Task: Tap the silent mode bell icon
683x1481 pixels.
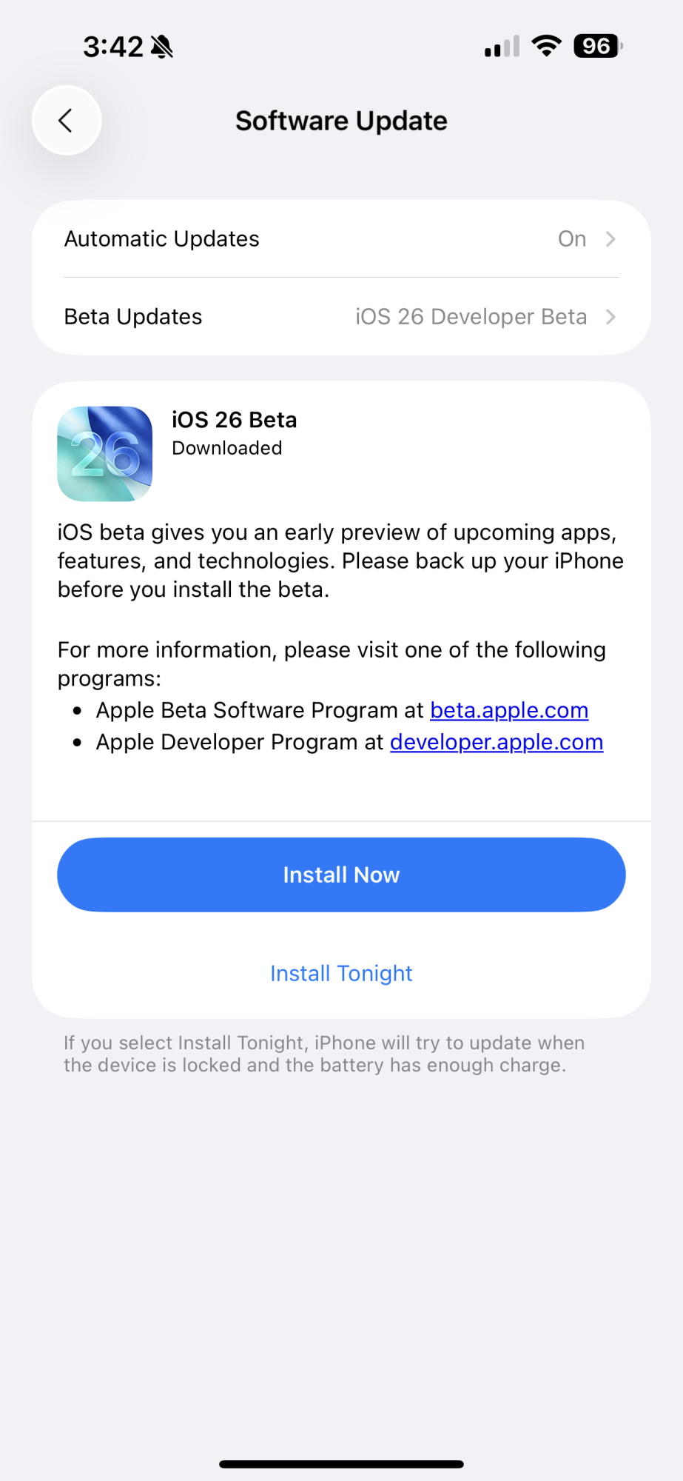Action: (162, 47)
